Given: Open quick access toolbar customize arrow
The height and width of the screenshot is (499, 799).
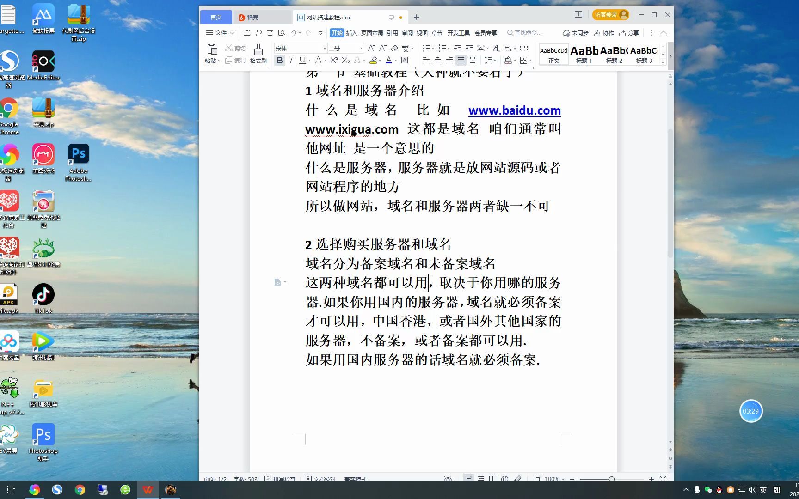Looking at the screenshot, I should (x=320, y=33).
